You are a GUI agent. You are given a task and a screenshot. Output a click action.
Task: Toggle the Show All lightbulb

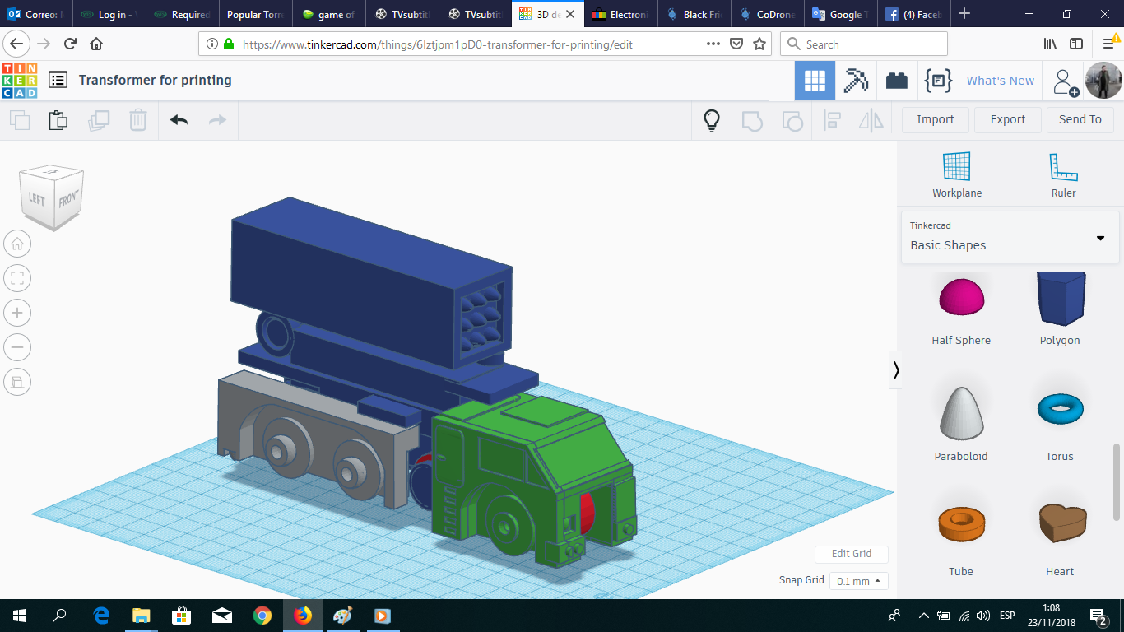pos(712,120)
